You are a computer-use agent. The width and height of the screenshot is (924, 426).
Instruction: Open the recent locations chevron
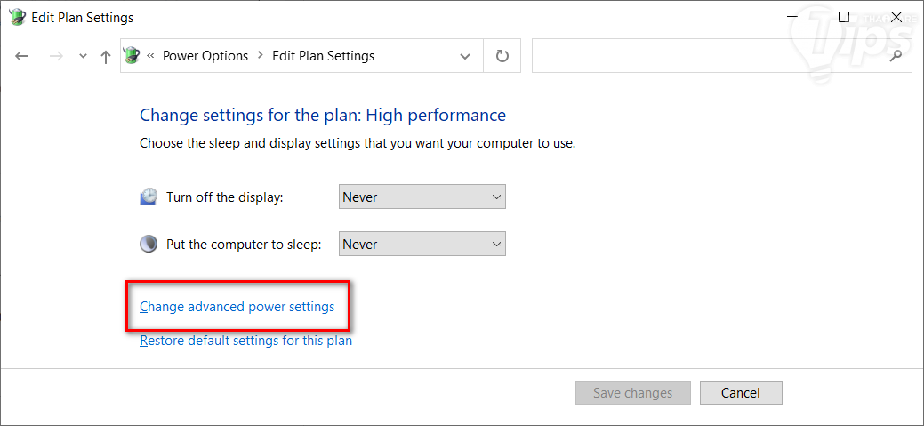click(83, 56)
